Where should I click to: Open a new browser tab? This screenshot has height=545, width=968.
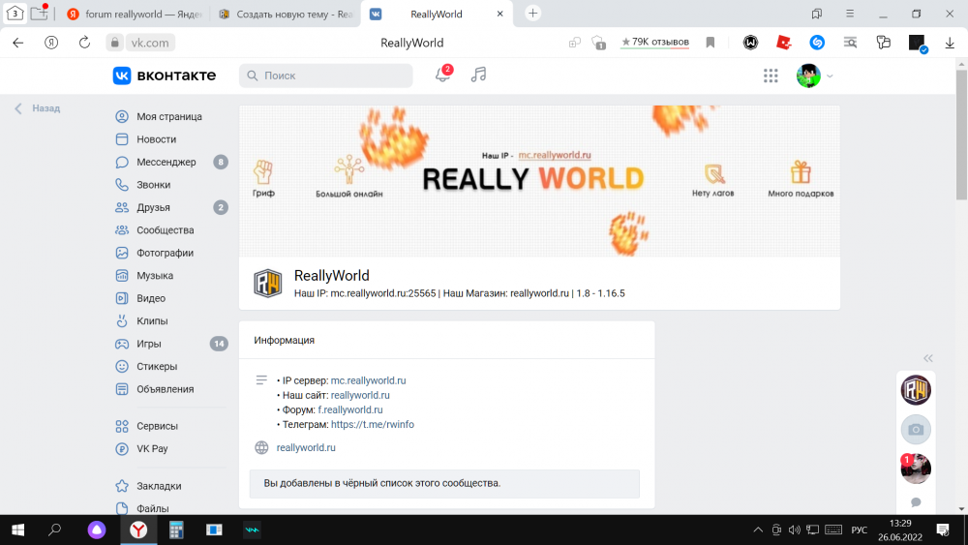point(532,13)
